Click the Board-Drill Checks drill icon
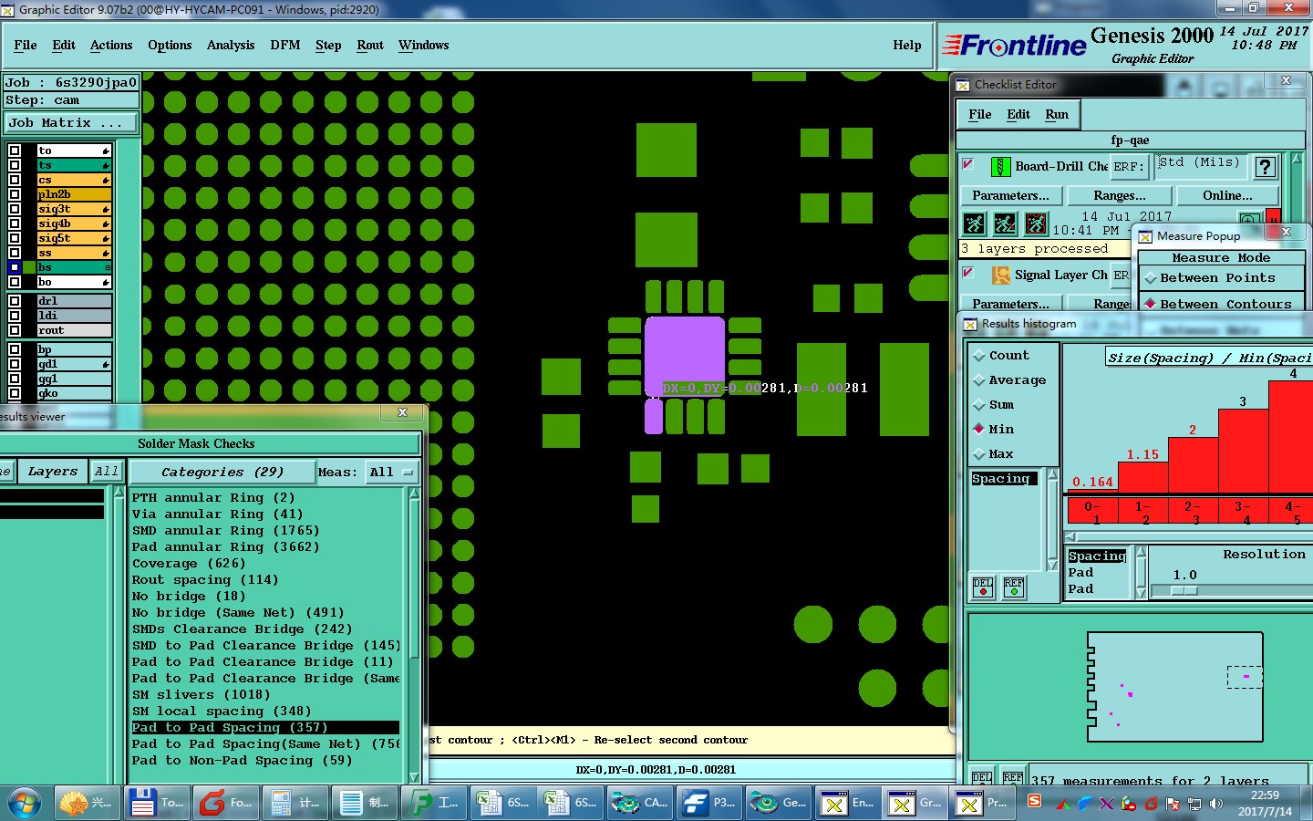Image resolution: width=1313 pixels, height=821 pixels. (1000, 166)
